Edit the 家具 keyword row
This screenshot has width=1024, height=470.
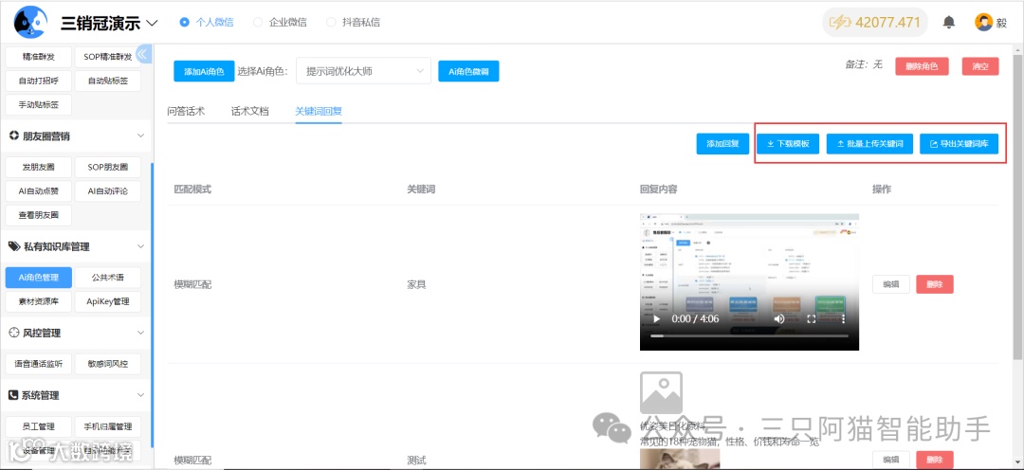pos(890,284)
